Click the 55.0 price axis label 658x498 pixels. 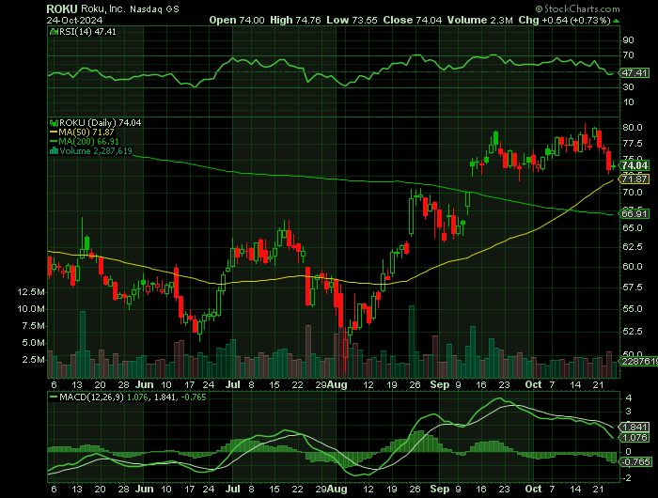(632, 309)
